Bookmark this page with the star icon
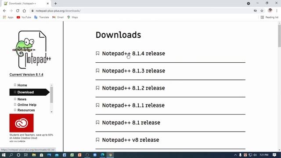Screen dimensions: 281x158 pos(262,11)
